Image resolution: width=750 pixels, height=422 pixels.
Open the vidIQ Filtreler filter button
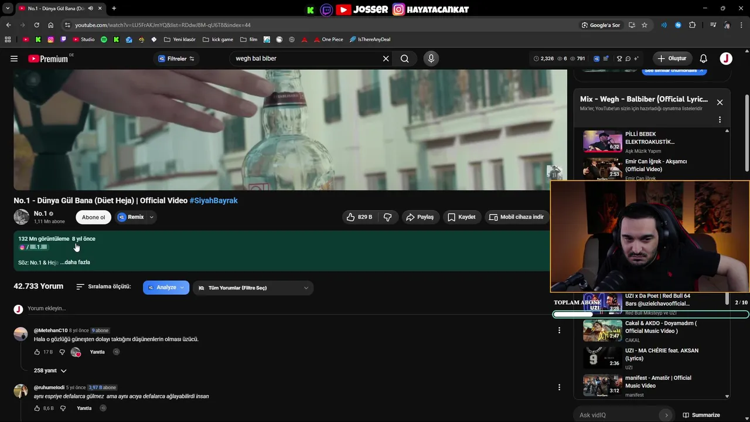pyautogui.click(x=176, y=59)
